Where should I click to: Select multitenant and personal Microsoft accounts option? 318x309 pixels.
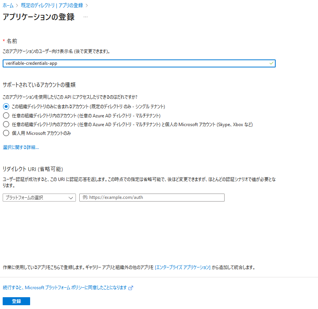(6, 124)
